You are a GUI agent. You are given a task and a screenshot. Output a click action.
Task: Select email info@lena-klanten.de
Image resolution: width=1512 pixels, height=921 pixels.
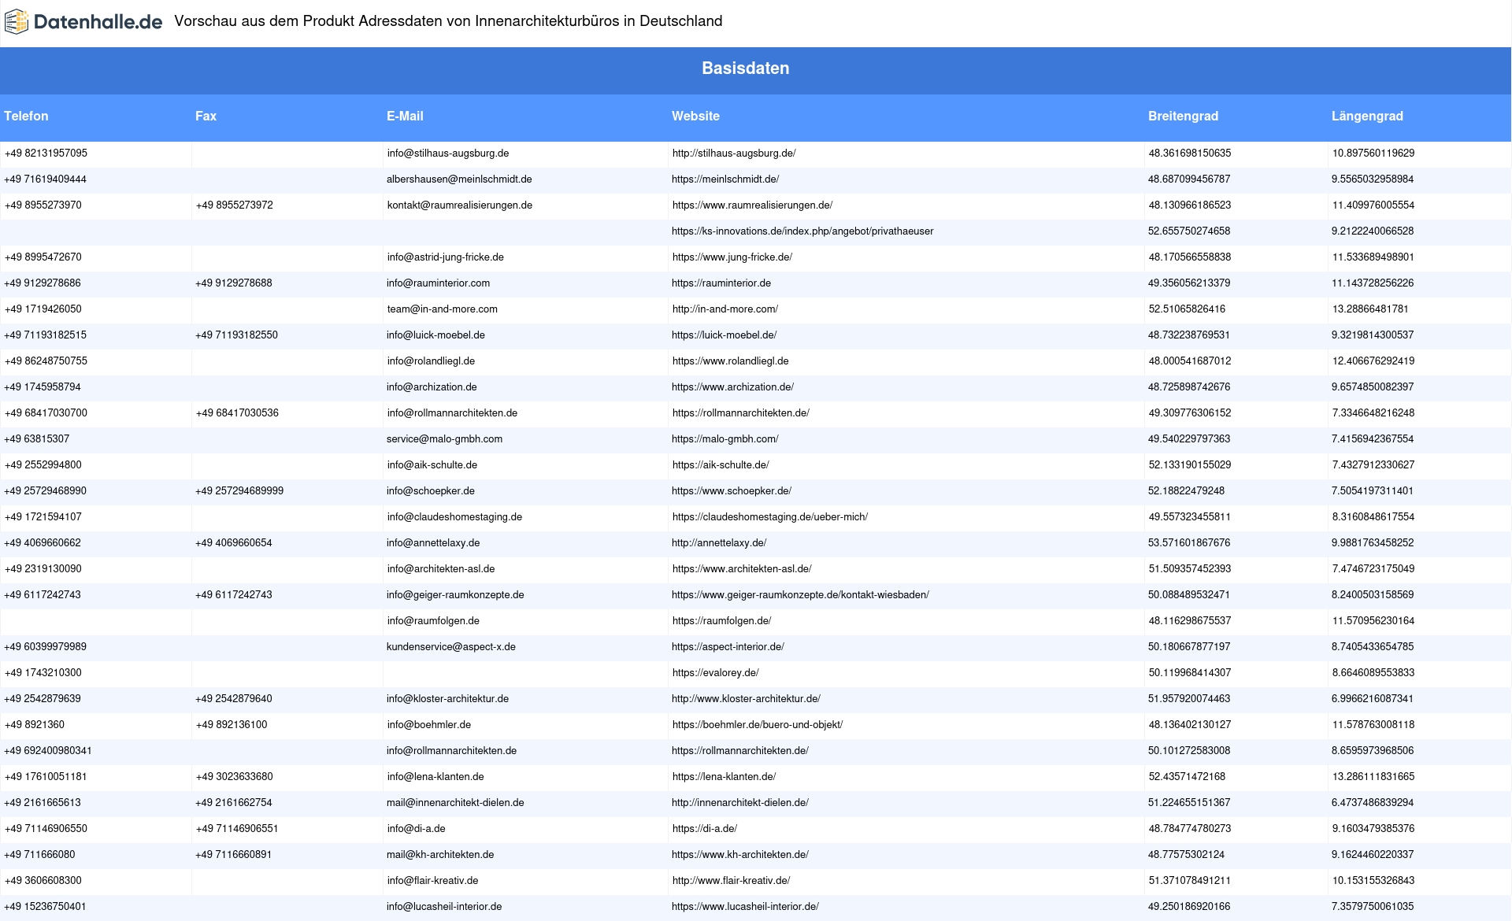point(435,777)
